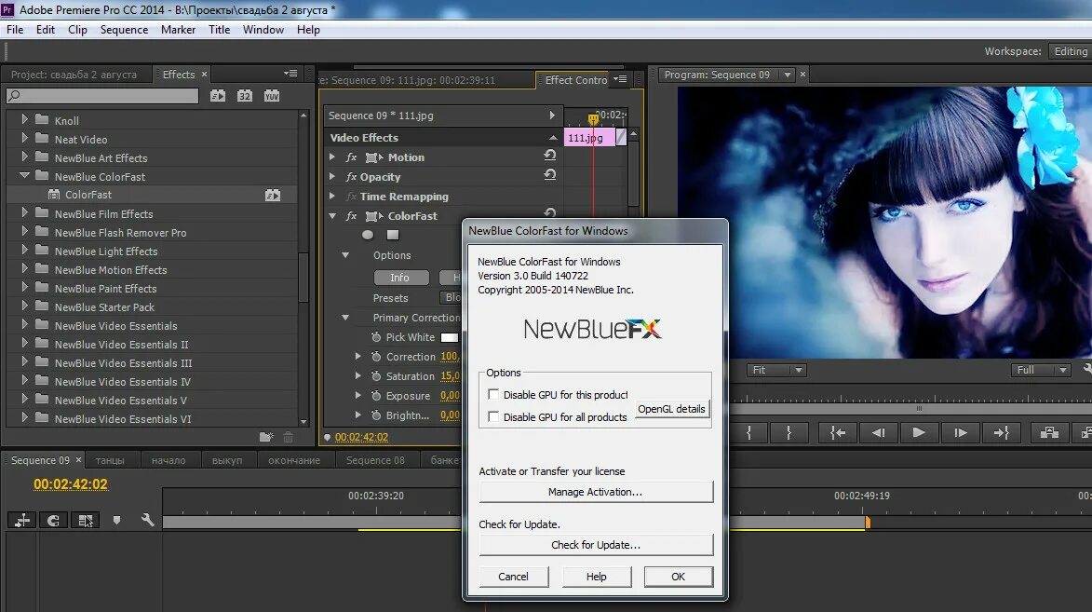Click the timeline nest sequences icon

click(22, 520)
